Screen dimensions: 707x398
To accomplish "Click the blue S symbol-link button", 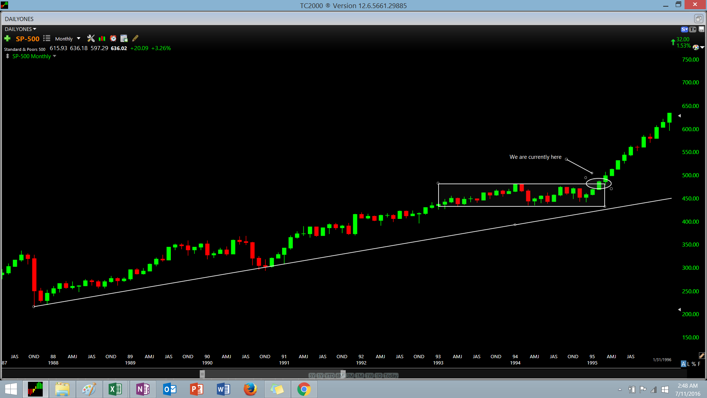I will click(685, 29).
